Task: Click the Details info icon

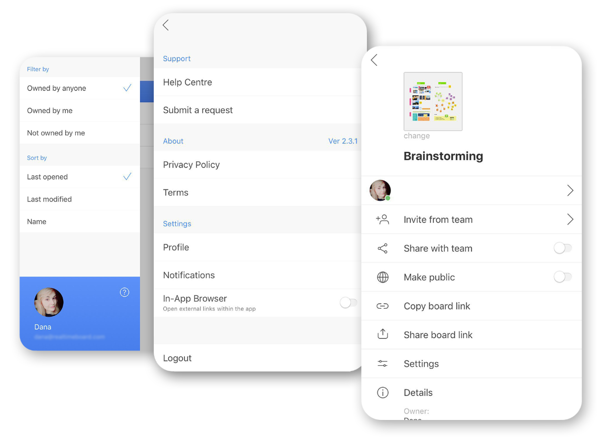Action: (x=383, y=393)
